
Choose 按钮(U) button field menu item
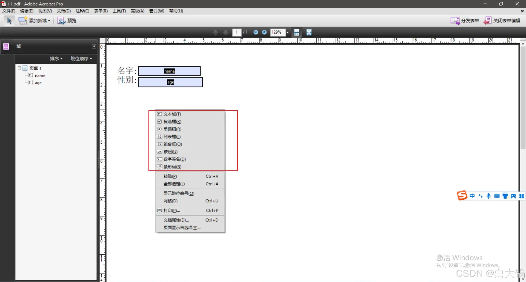(x=190, y=152)
